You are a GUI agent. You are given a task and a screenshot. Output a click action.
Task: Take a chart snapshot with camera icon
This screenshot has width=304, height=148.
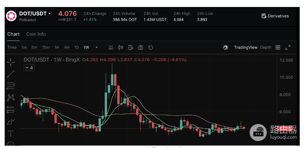click(x=141, y=47)
